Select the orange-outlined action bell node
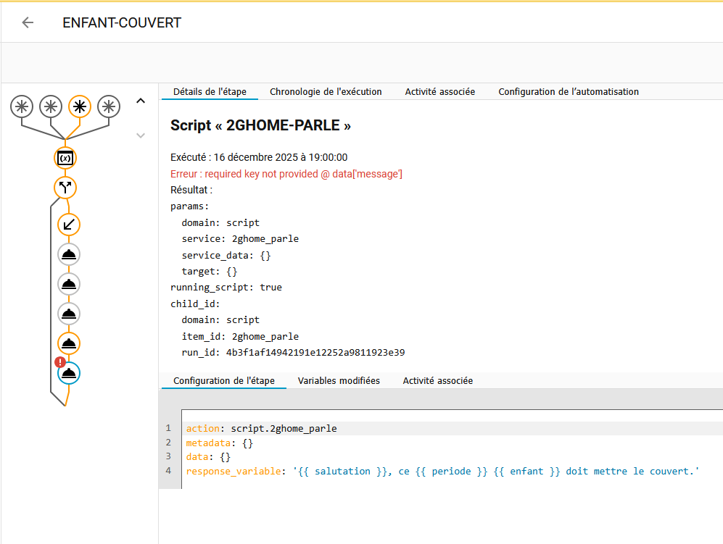723x544 pixels. pos(69,343)
